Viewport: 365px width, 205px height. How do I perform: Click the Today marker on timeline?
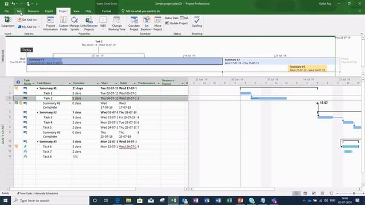click(x=27, y=50)
